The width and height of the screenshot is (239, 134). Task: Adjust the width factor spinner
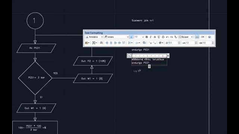click(x=213, y=43)
